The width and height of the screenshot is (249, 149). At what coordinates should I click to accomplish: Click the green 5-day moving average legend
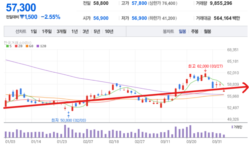[x=9, y=46]
